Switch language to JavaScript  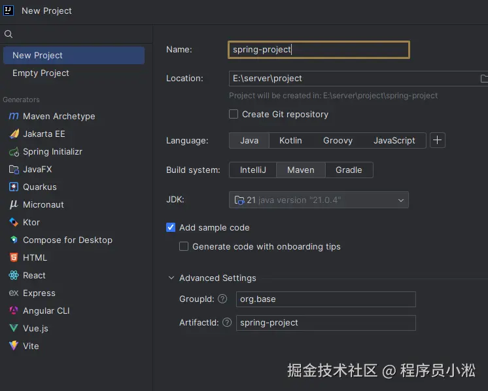coord(394,141)
